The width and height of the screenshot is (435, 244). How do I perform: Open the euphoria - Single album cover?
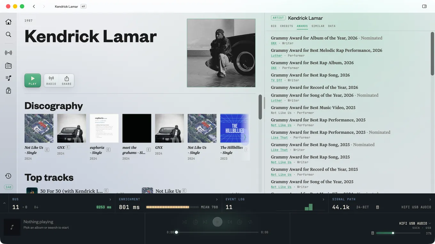click(104, 128)
